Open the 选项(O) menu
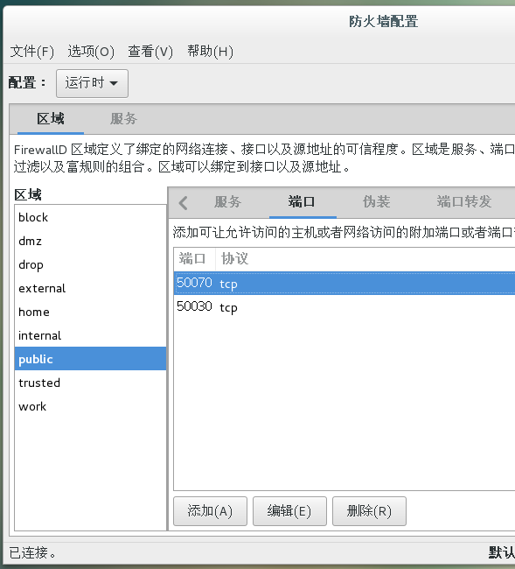The image size is (515, 569). click(x=91, y=51)
